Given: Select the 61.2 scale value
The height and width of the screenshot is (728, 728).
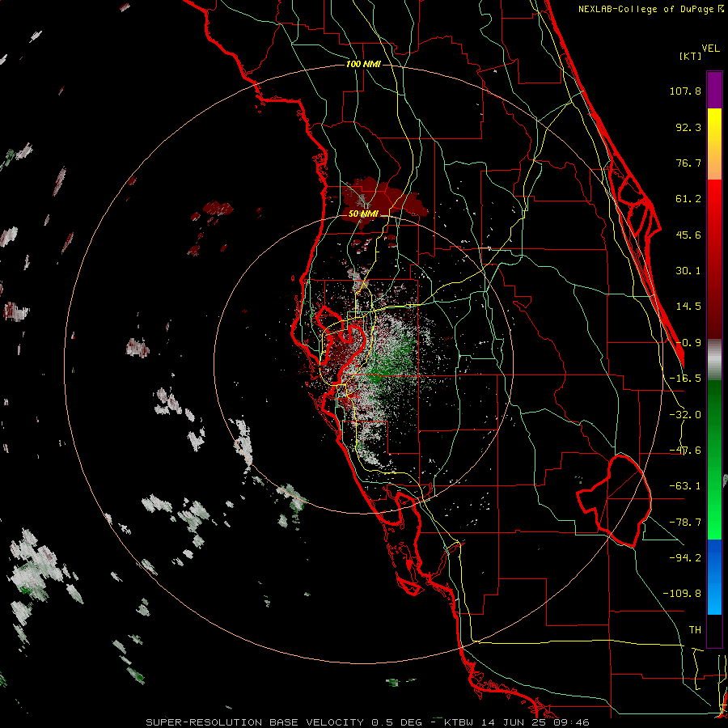Looking at the screenshot, I should (688, 199).
